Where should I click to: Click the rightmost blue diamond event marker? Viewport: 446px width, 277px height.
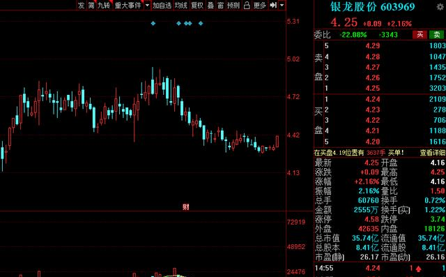point(201,23)
